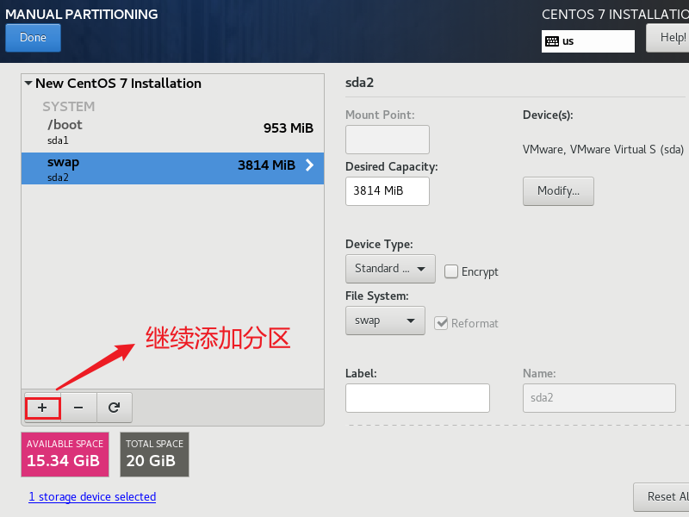Click the swap row chevron arrow
The height and width of the screenshot is (517, 689).
pos(310,165)
